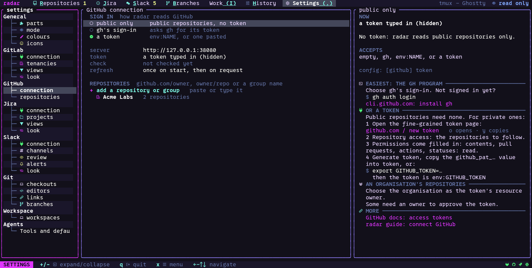Click the GitLab connection plug icon
The width and height of the screenshot is (532, 268).
click(x=21, y=57)
